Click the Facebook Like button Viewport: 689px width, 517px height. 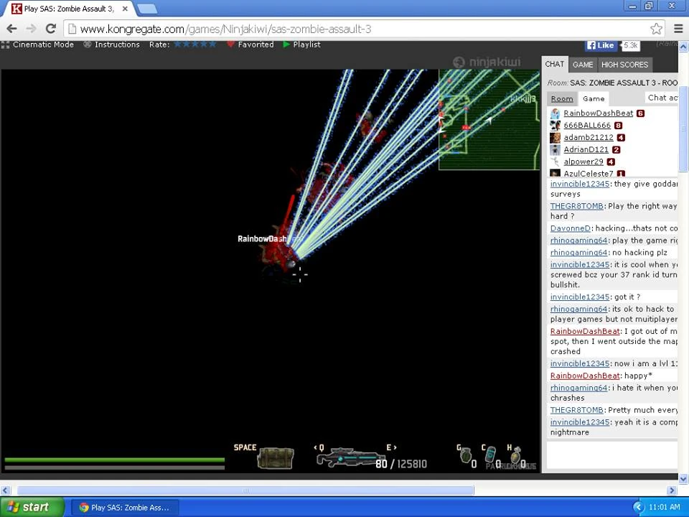tap(601, 45)
